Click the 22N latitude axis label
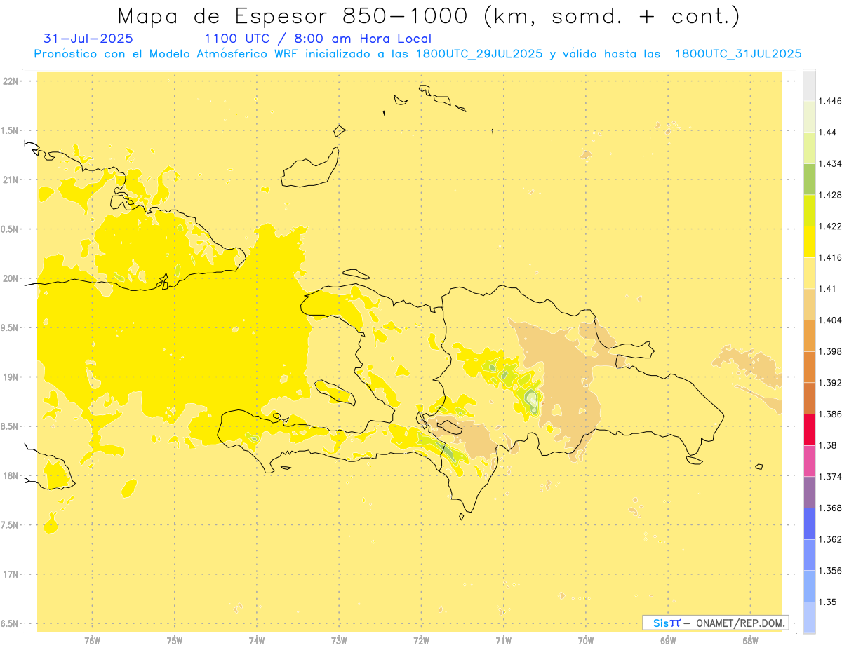842x650 pixels. pos(12,81)
